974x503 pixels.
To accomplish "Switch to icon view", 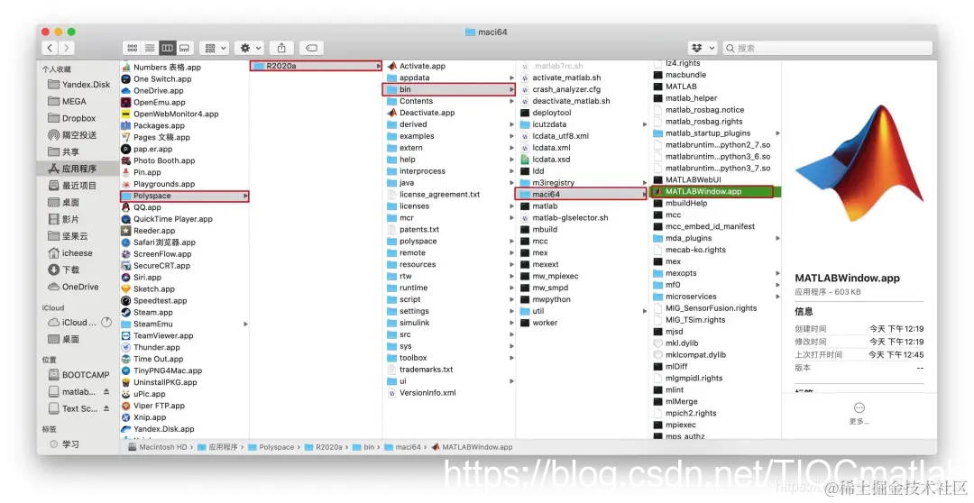I will pyautogui.click(x=133, y=48).
